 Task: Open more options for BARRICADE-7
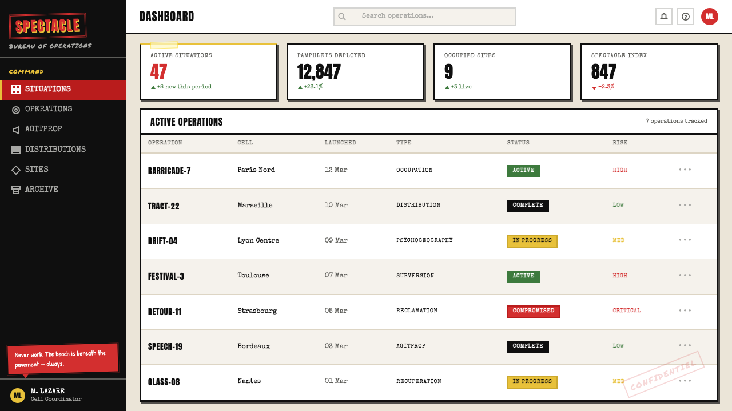[685, 170]
